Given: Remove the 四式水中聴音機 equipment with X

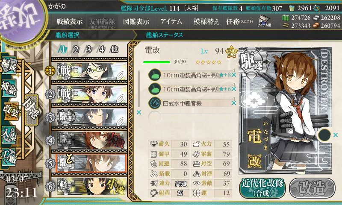Looking at the screenshot, I should pyautogui.click(x=234, y=103).
